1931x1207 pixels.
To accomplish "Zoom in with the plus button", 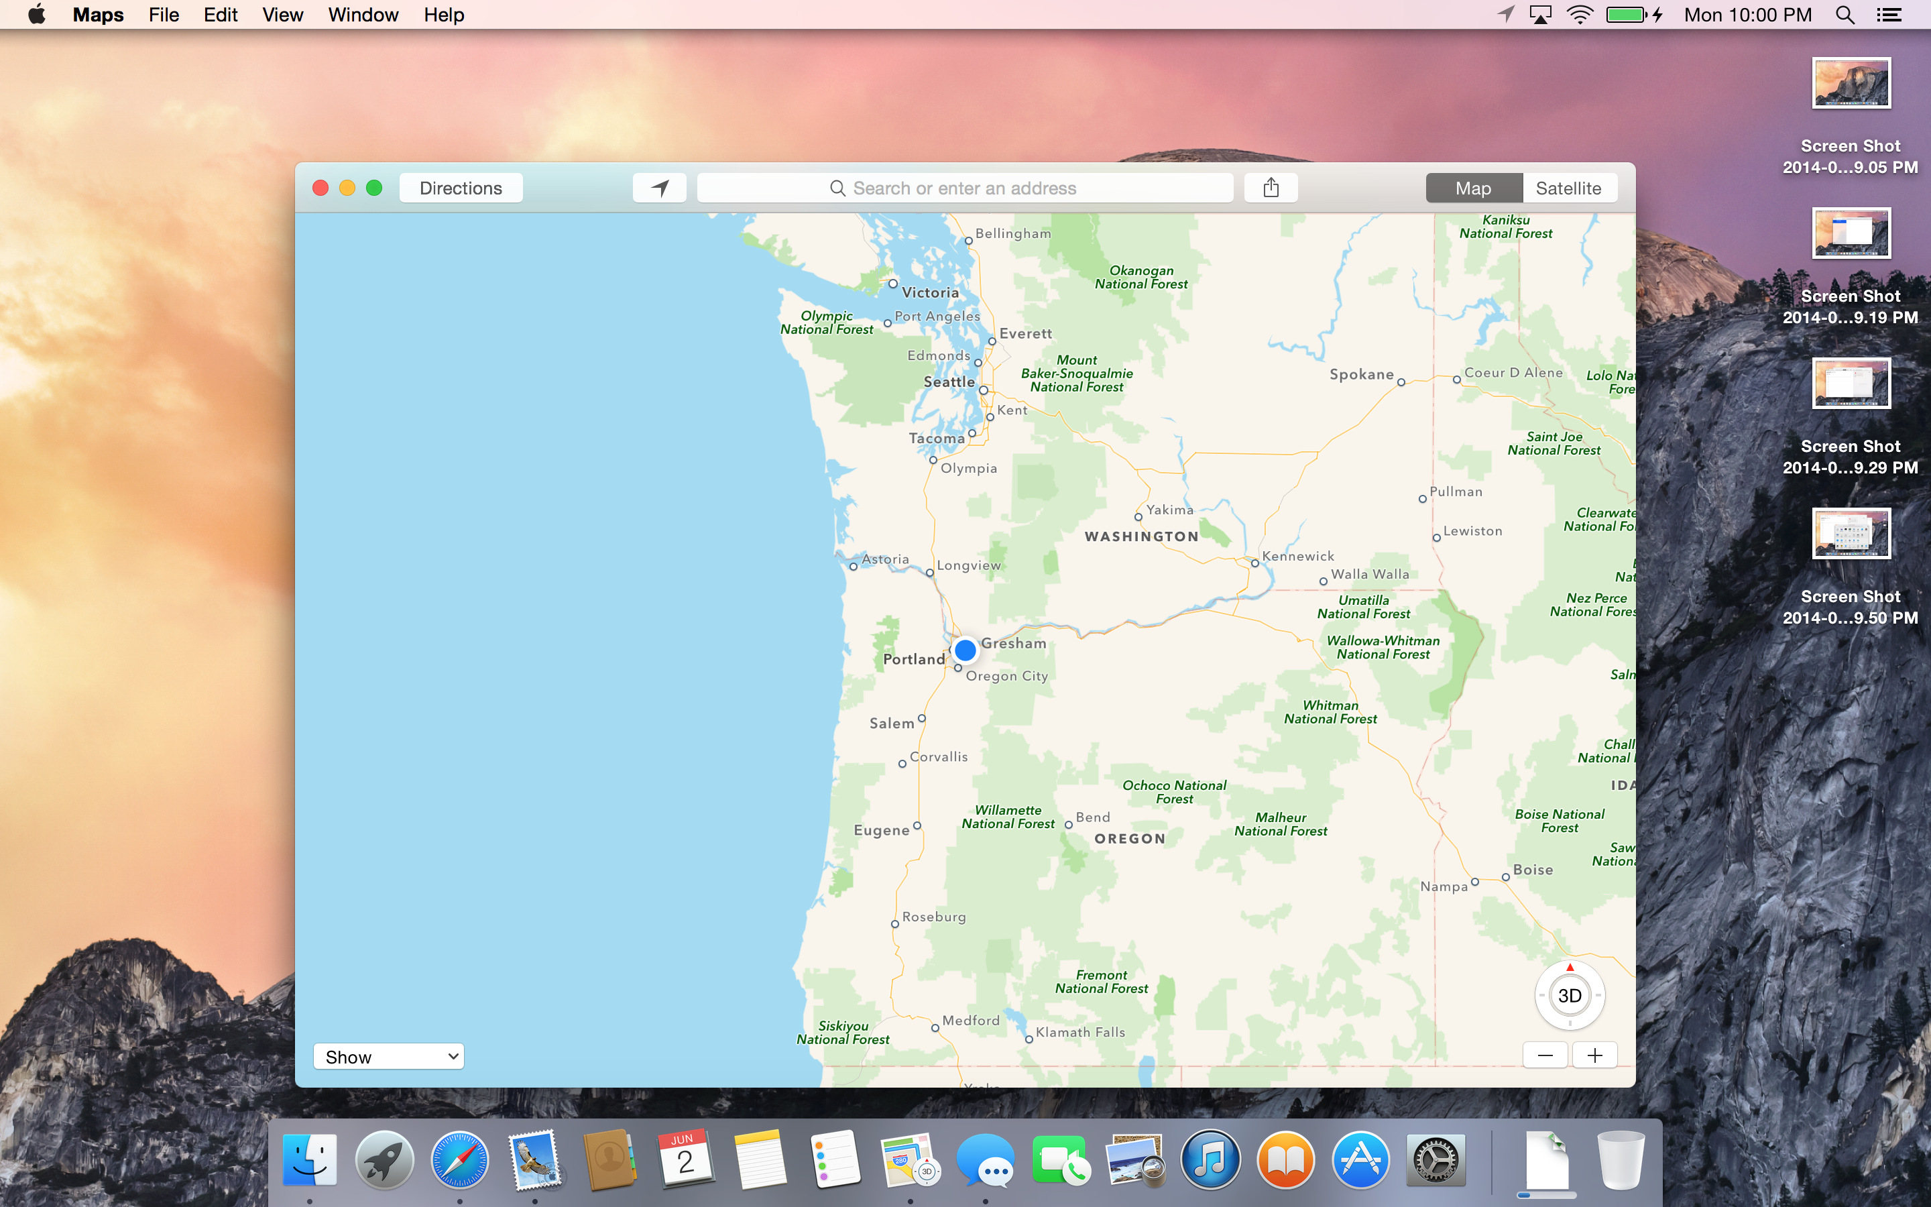I will pos(1594,1055).
